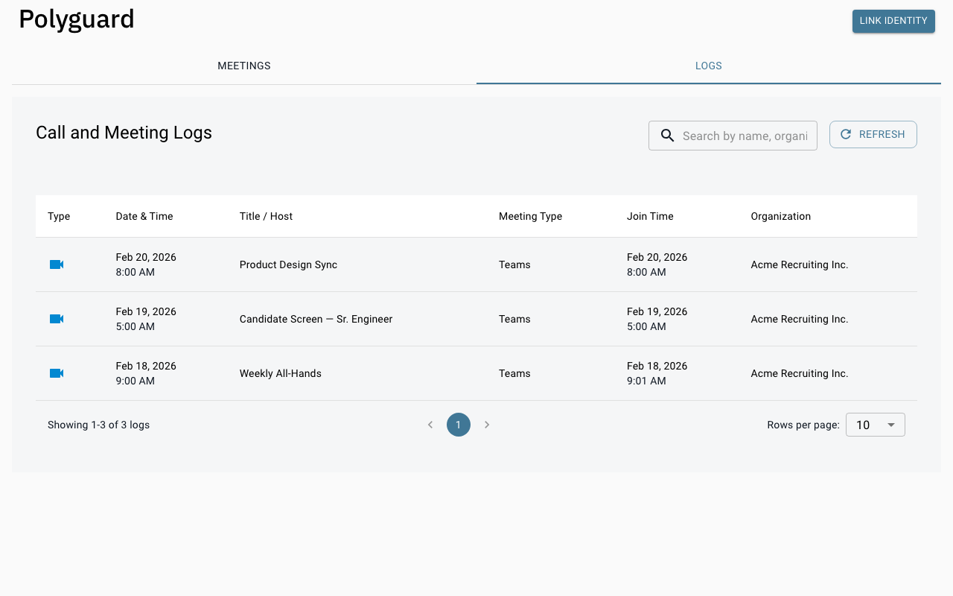
Task: Click the LINK IDENTITY button
Action: pyautogui.click(x=893, y=21)
